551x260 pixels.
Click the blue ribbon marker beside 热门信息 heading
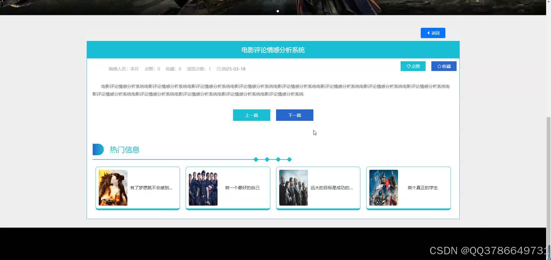(x=98, y=149)
